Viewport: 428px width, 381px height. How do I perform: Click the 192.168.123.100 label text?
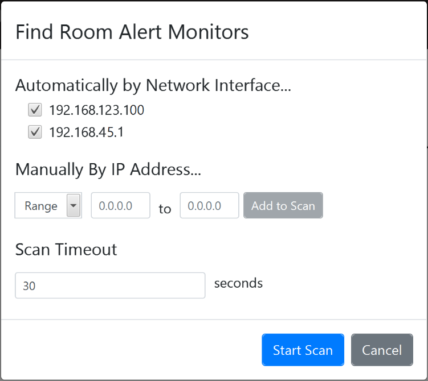tap(96, 110)
